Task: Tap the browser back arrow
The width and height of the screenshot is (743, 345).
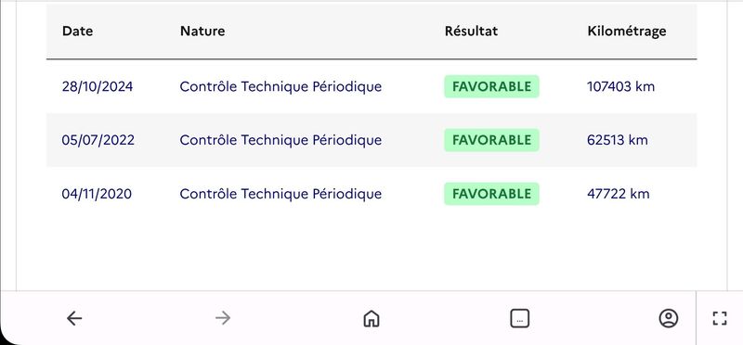Action: [x=74, y=318]
